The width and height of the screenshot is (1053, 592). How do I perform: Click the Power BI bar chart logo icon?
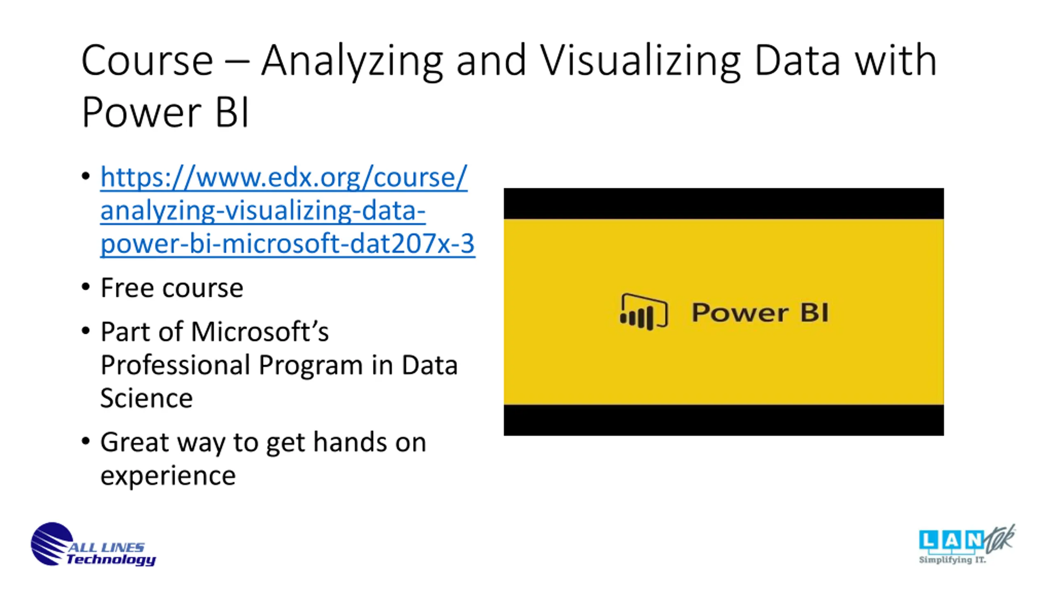(x=644, y=312)
